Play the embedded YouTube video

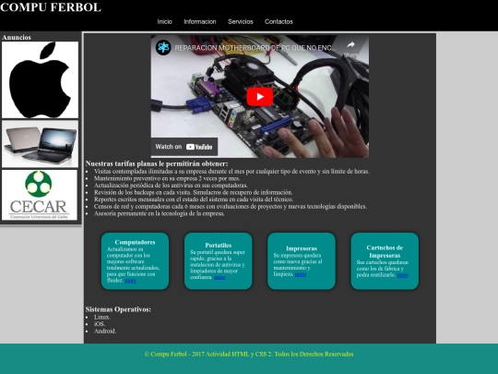point(259,96)
